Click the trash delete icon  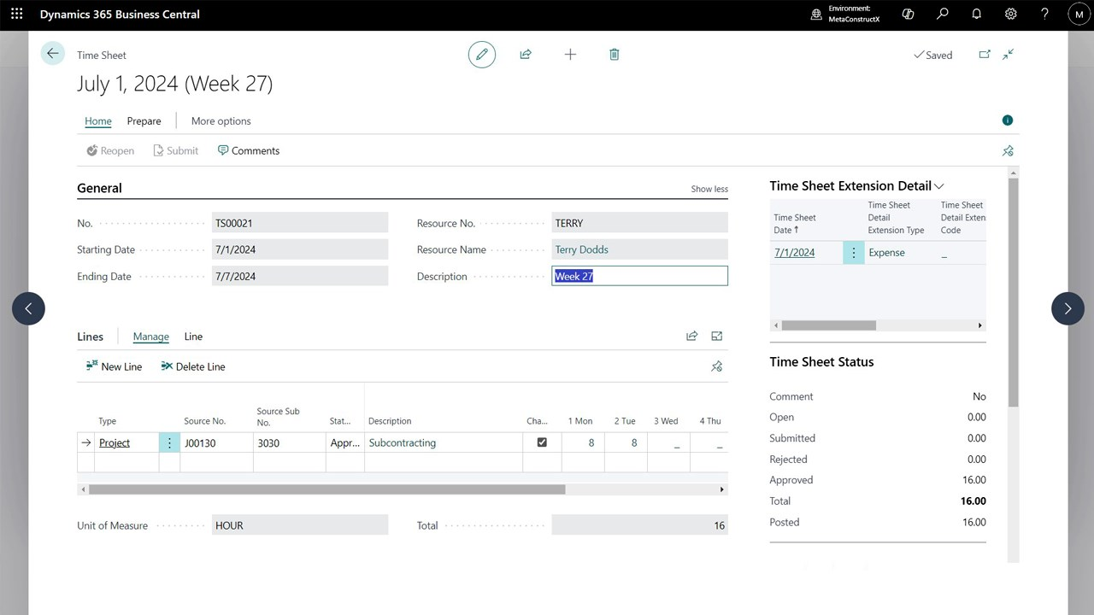614,55
